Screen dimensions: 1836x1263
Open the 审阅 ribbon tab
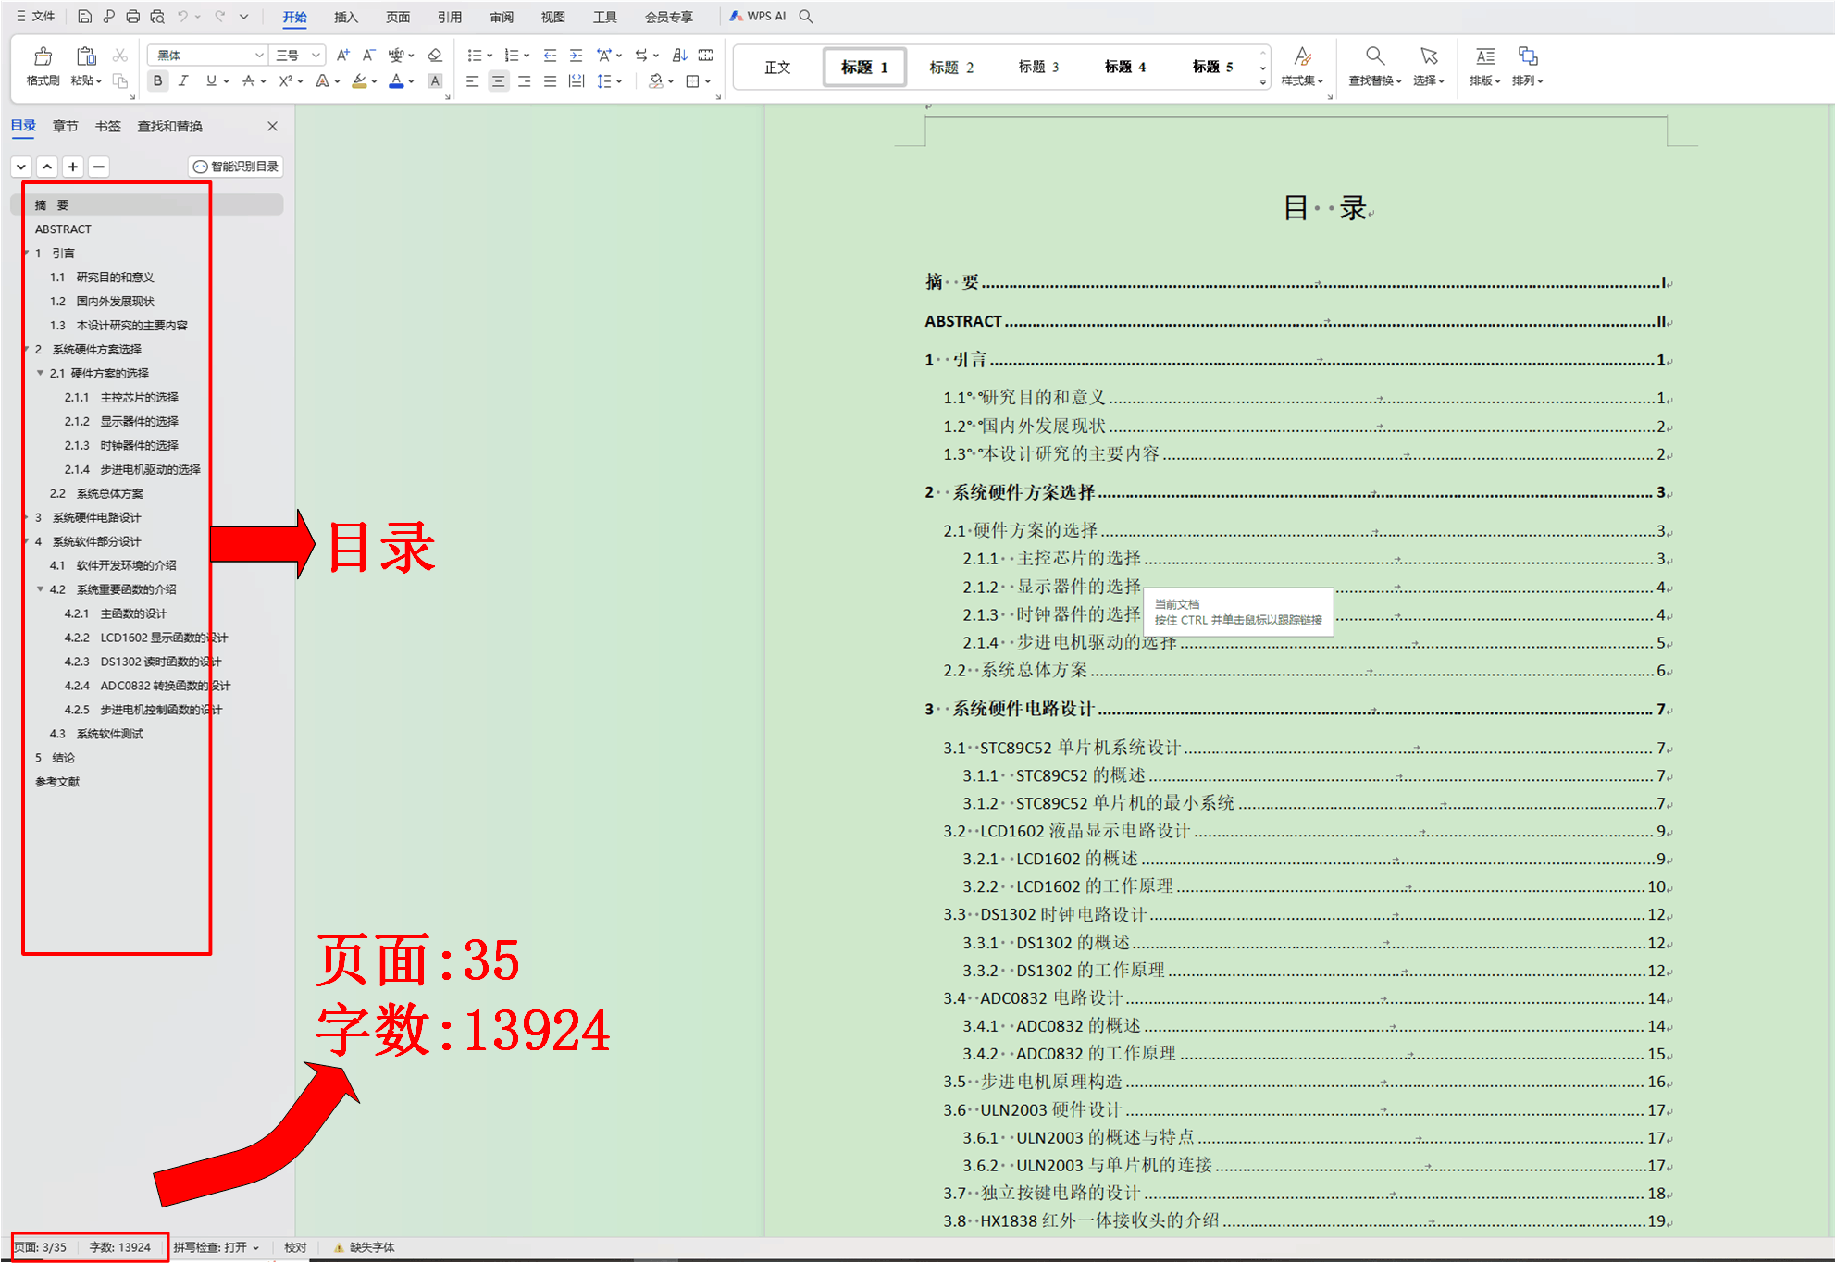[501, 16]
